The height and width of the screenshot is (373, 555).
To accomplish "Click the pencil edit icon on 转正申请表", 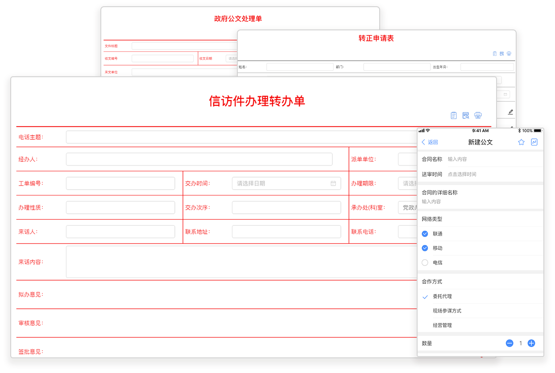I will click(x=510, y=112).
